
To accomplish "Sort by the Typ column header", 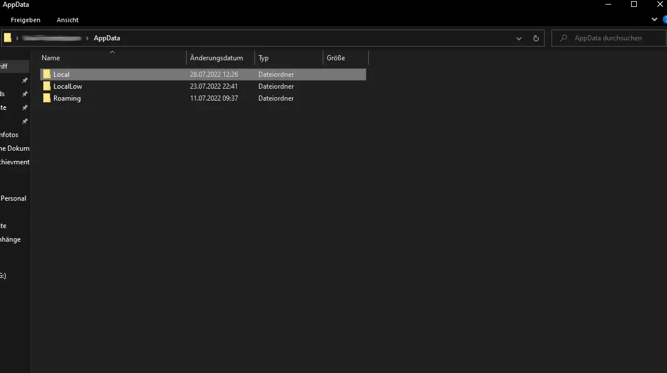I will (x=263, y=58).
